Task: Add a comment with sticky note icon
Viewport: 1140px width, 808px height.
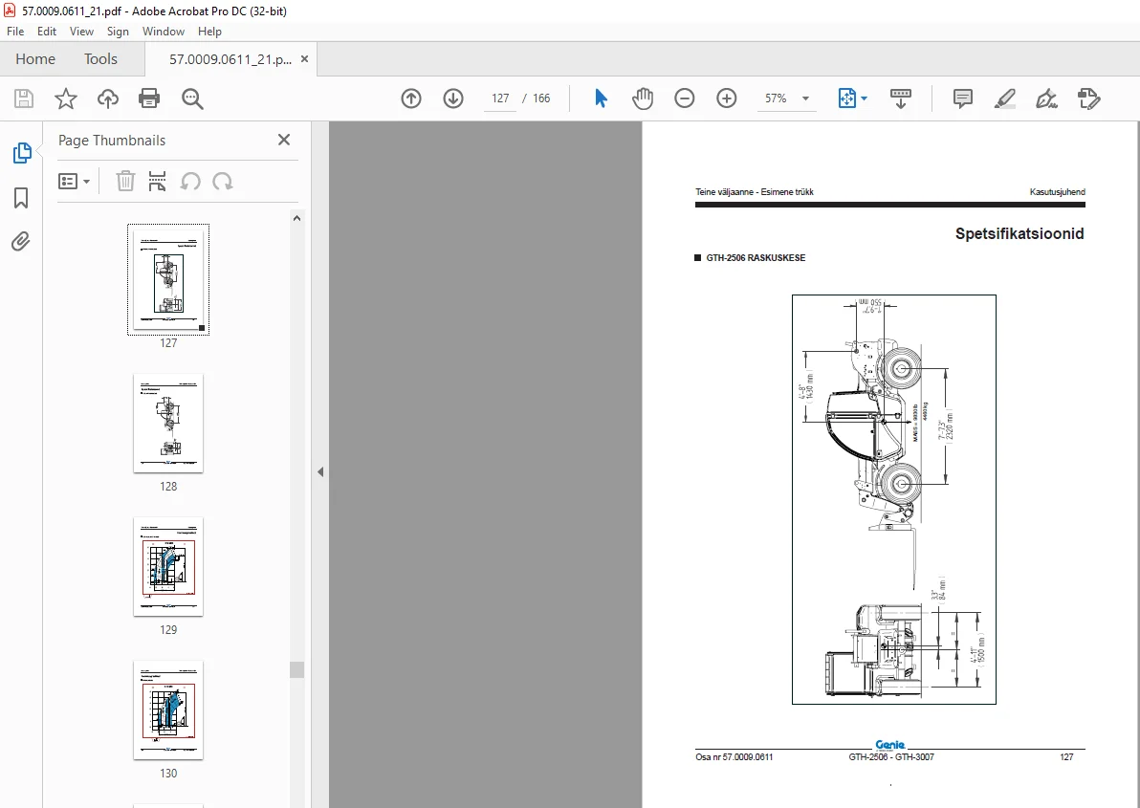Action: [x=963, y=98]
